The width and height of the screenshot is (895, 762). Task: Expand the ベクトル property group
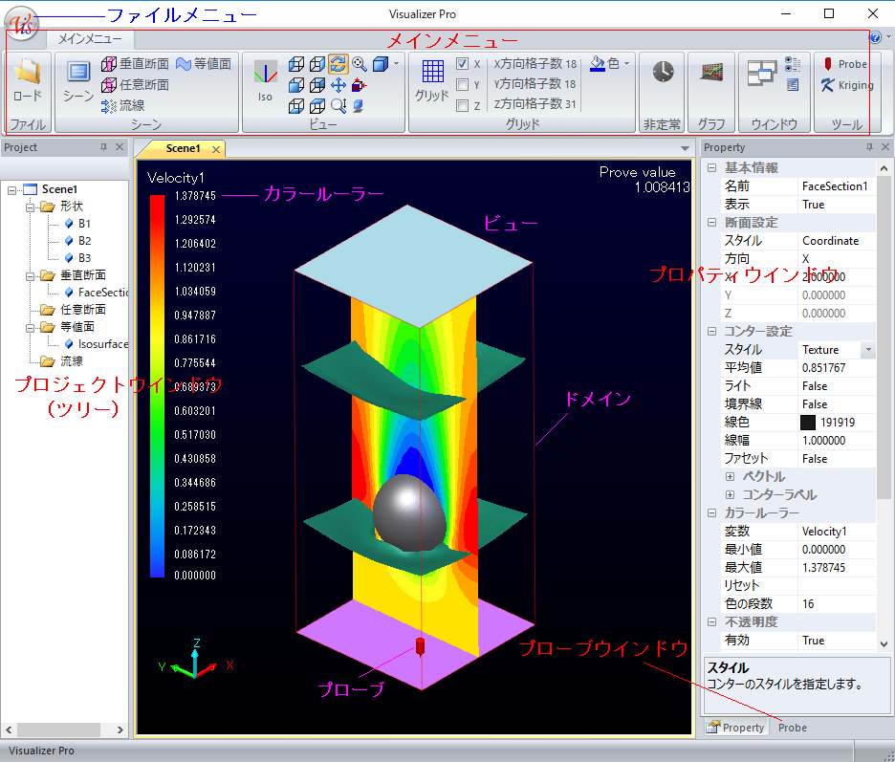tap(731, 477)
